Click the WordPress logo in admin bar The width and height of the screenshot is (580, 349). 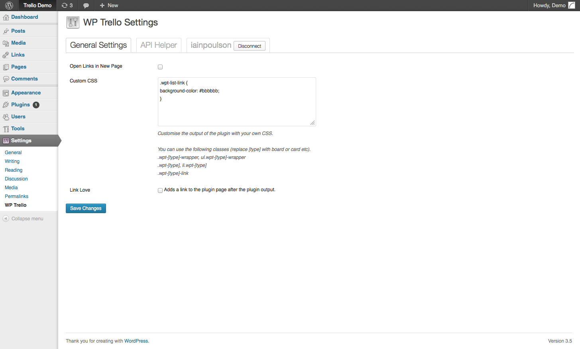pyautogui.click(x=9, y=6)
